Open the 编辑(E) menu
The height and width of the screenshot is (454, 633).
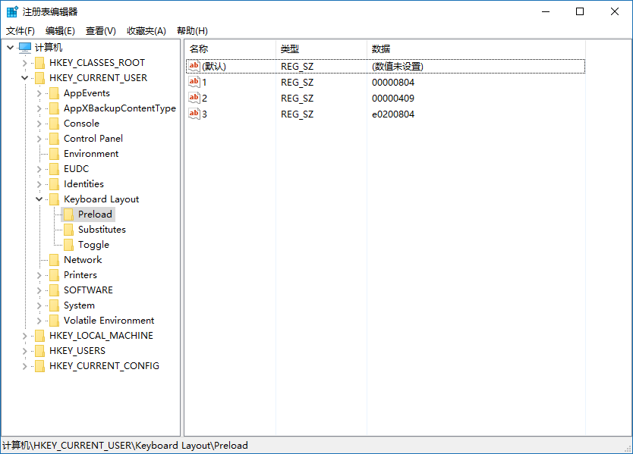(60, 31)
